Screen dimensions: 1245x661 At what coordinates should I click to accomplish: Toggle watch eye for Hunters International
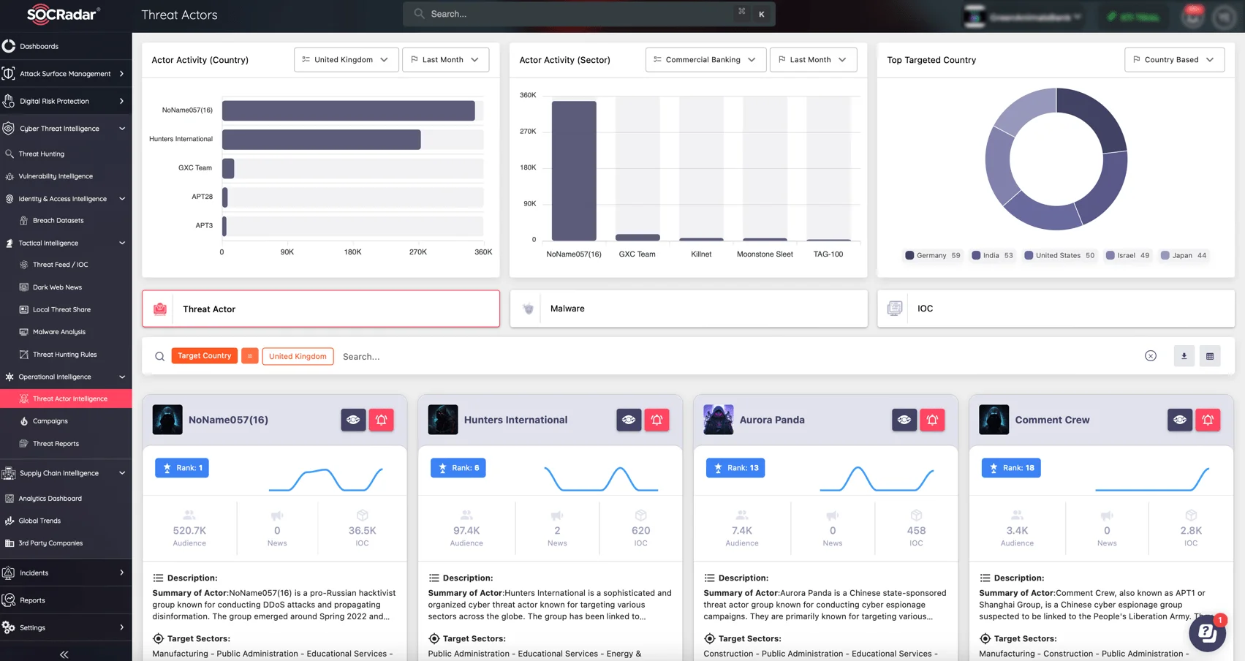629,420
